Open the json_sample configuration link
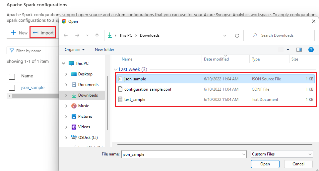 (x=32, y=88)
